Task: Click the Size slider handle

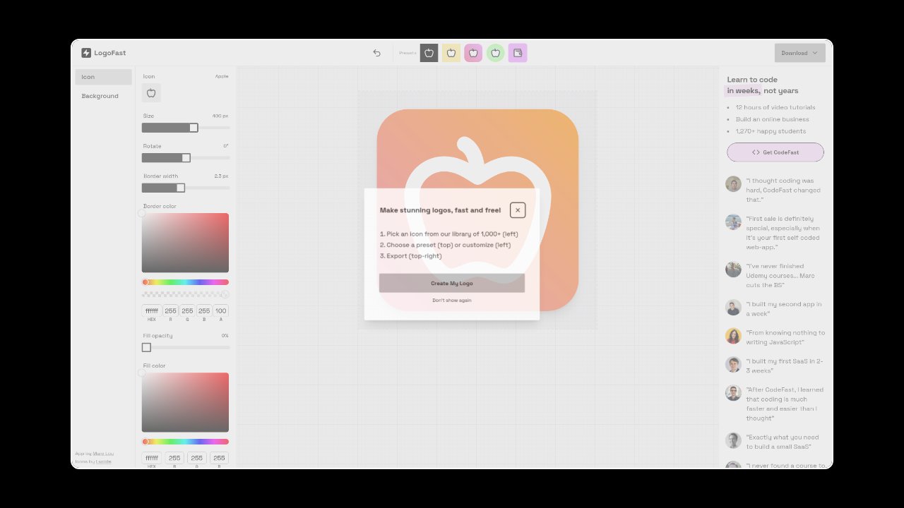Action: click(194, 128)
